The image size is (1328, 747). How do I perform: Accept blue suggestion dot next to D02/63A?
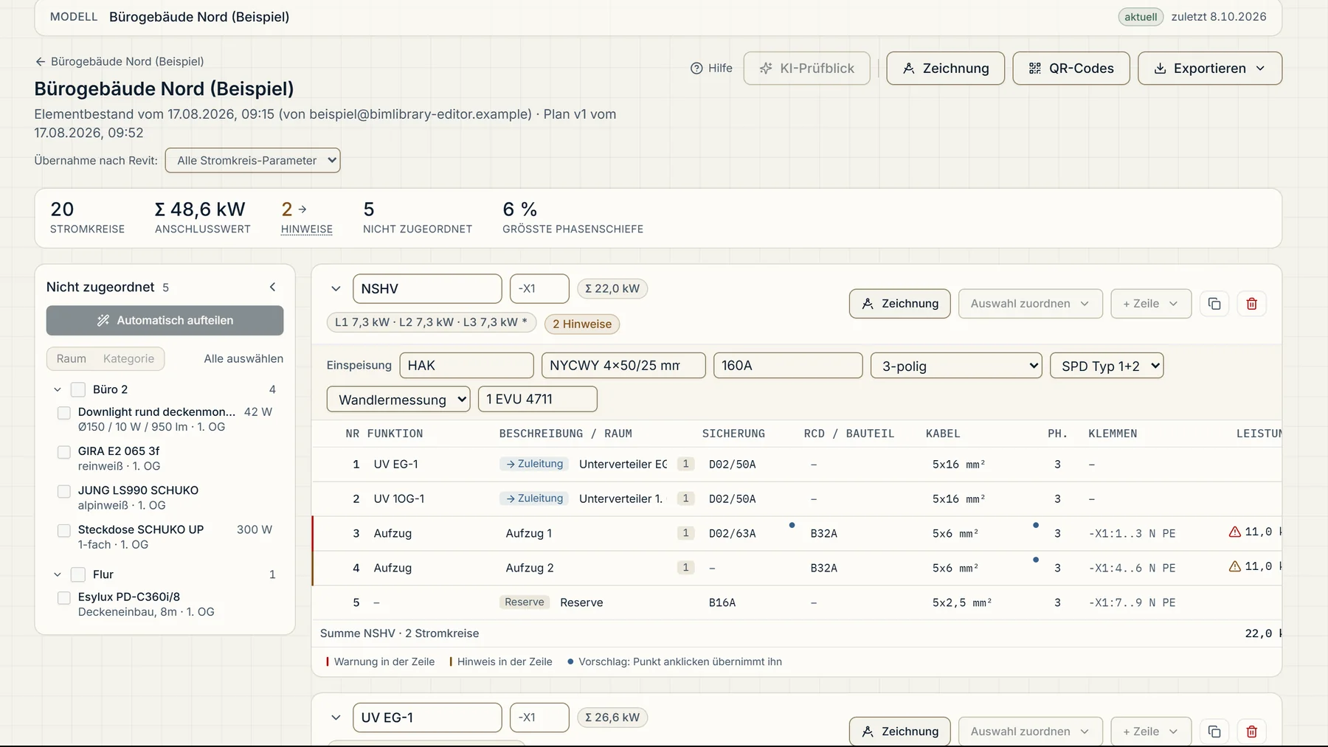pos(792,525)
